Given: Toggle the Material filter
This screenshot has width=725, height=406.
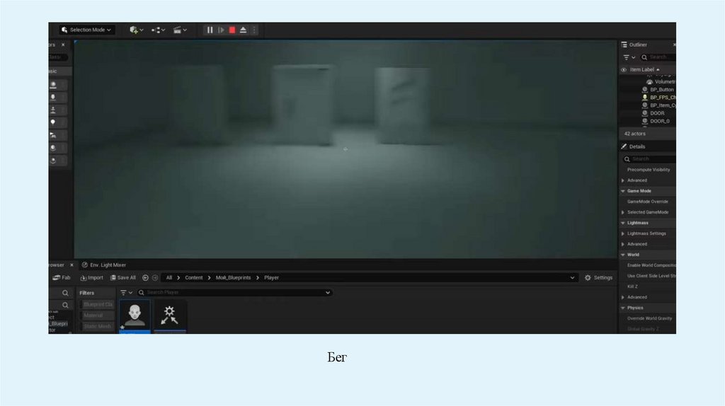Looking at the screenshot, I should coord(97,315).
